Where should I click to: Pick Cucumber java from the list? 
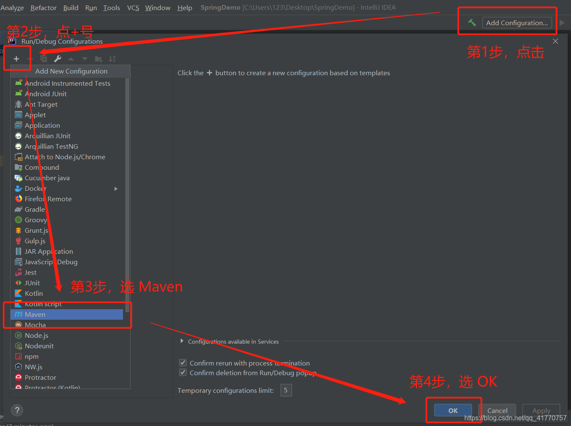click(67, 178)
